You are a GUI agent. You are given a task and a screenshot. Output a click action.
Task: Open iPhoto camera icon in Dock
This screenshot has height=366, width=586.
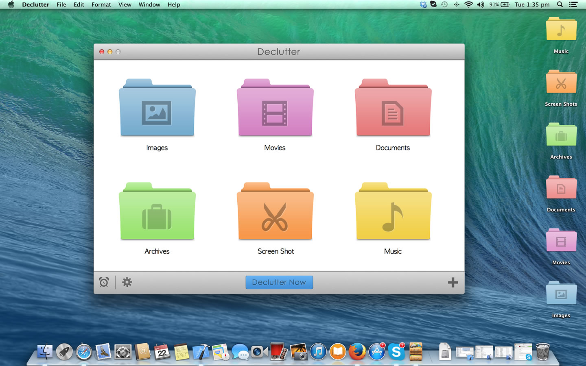pos(299,352)
